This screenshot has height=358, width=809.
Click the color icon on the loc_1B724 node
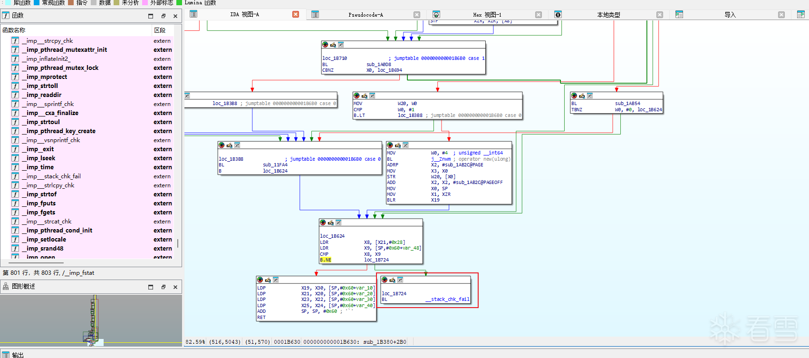(385, 280)
